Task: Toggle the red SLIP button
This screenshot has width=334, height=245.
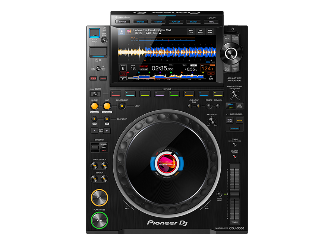Action: [93, 79]
